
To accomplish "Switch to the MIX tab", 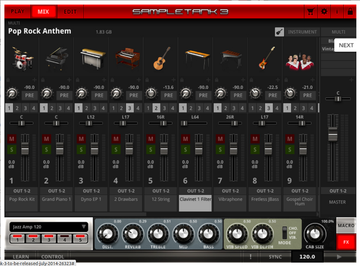I will point(43,12).
